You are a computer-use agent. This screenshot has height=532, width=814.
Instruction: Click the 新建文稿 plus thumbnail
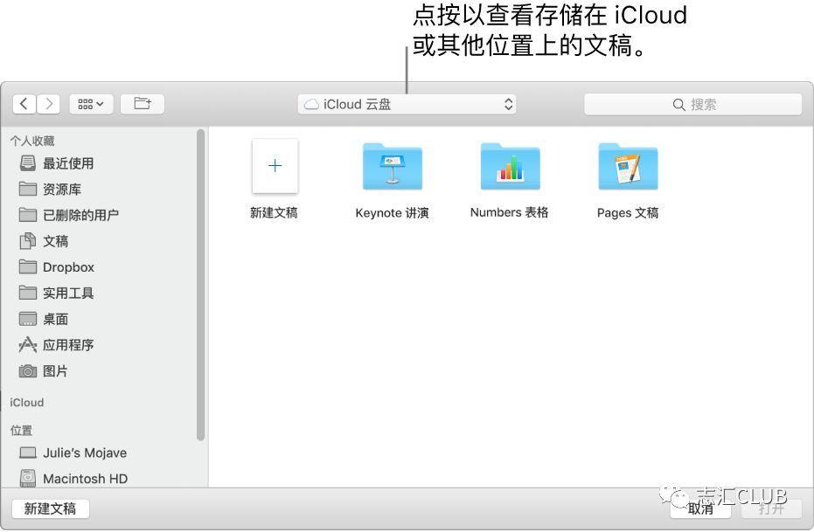275,166
